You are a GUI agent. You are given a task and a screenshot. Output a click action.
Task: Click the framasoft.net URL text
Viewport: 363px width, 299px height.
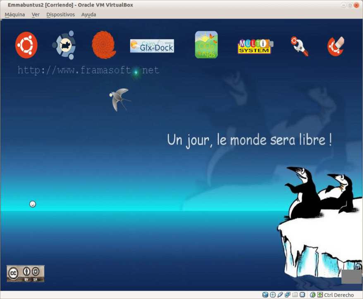point(88,70)
